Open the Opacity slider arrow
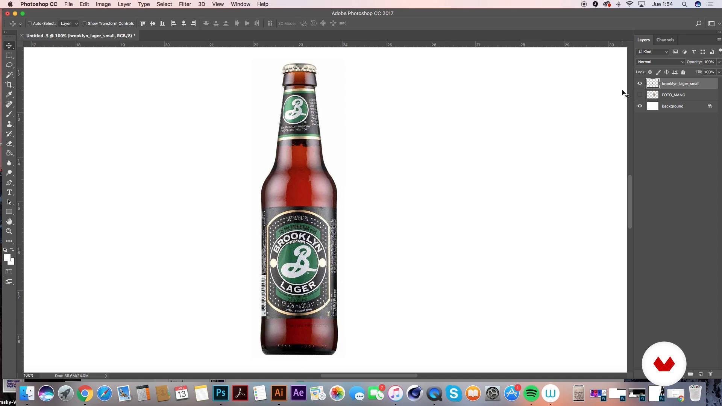722x406 pixels. (x=719, y=62)
